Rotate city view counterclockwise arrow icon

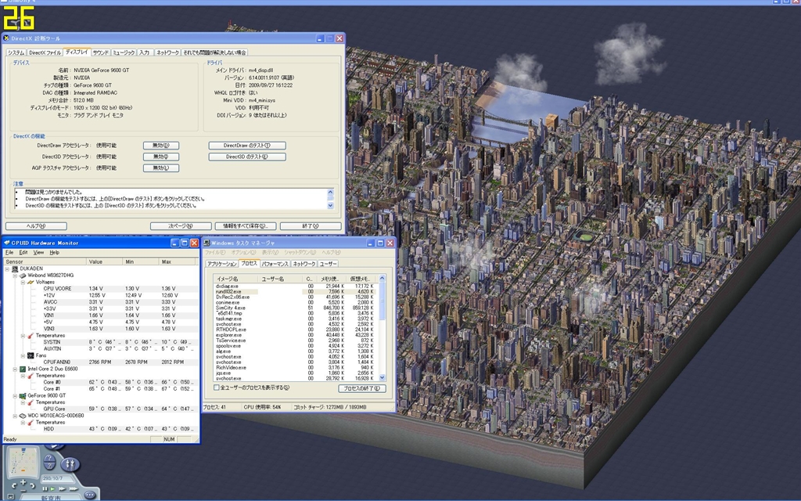click(14, 485)
